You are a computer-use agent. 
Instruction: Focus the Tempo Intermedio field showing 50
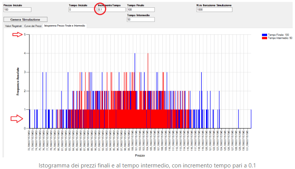coord(140,20)
